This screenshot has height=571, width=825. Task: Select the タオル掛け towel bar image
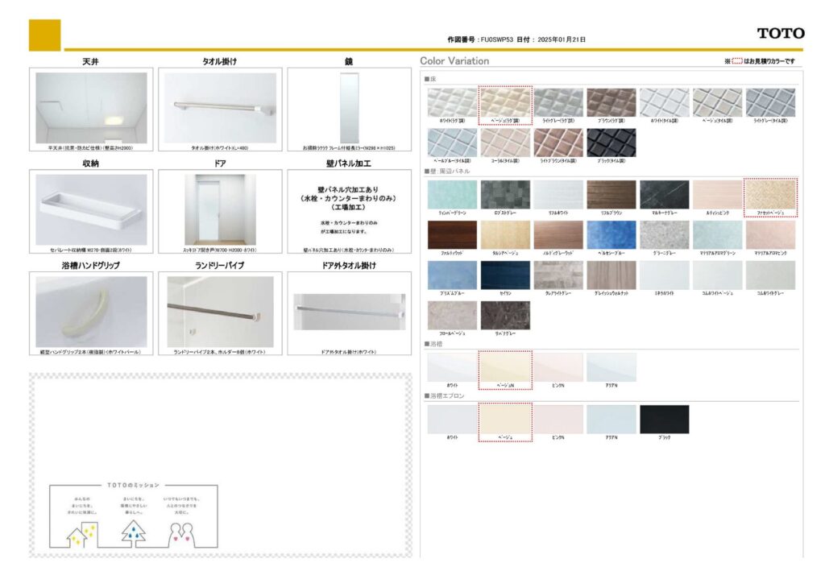point(220,108)
